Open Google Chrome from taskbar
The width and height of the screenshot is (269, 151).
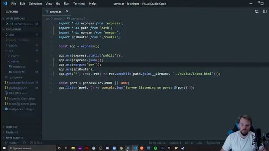121,148
